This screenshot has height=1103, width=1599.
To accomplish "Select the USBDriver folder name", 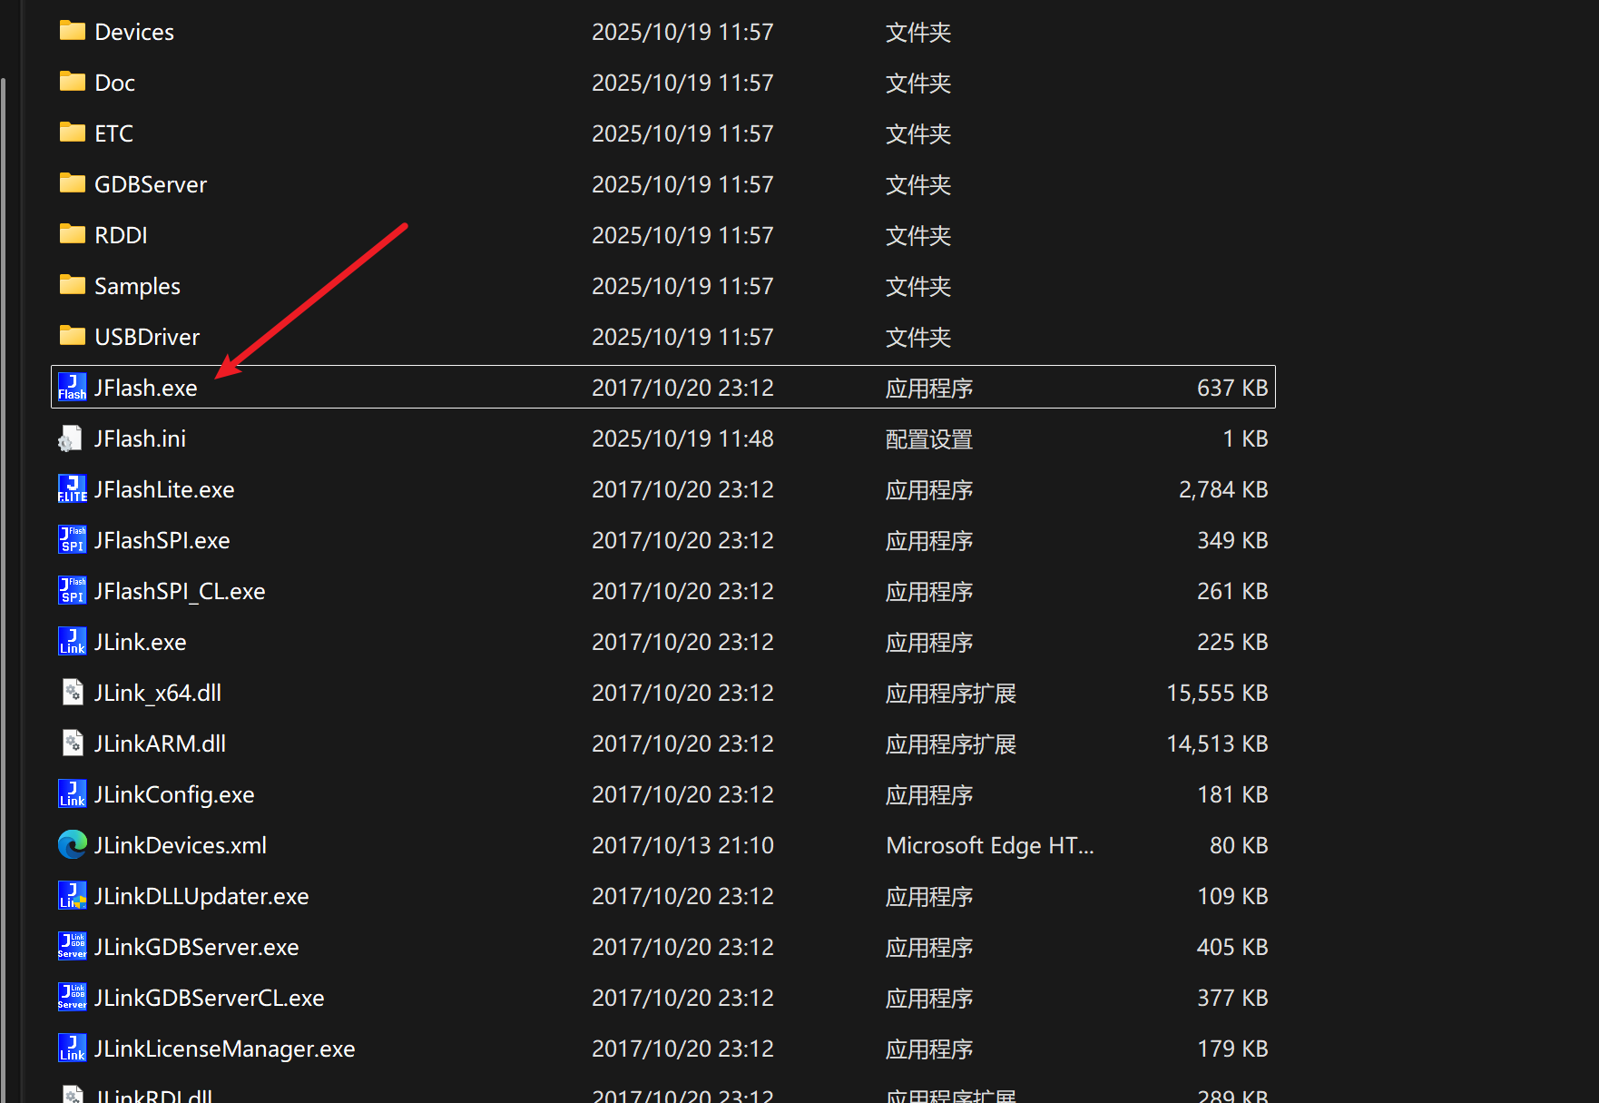I will tap(147, 337).
